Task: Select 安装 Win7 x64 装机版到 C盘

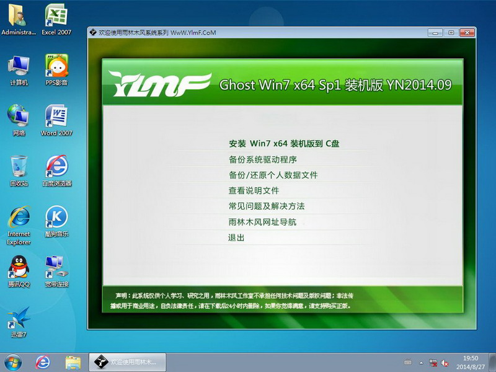Action: pos(284,144)
